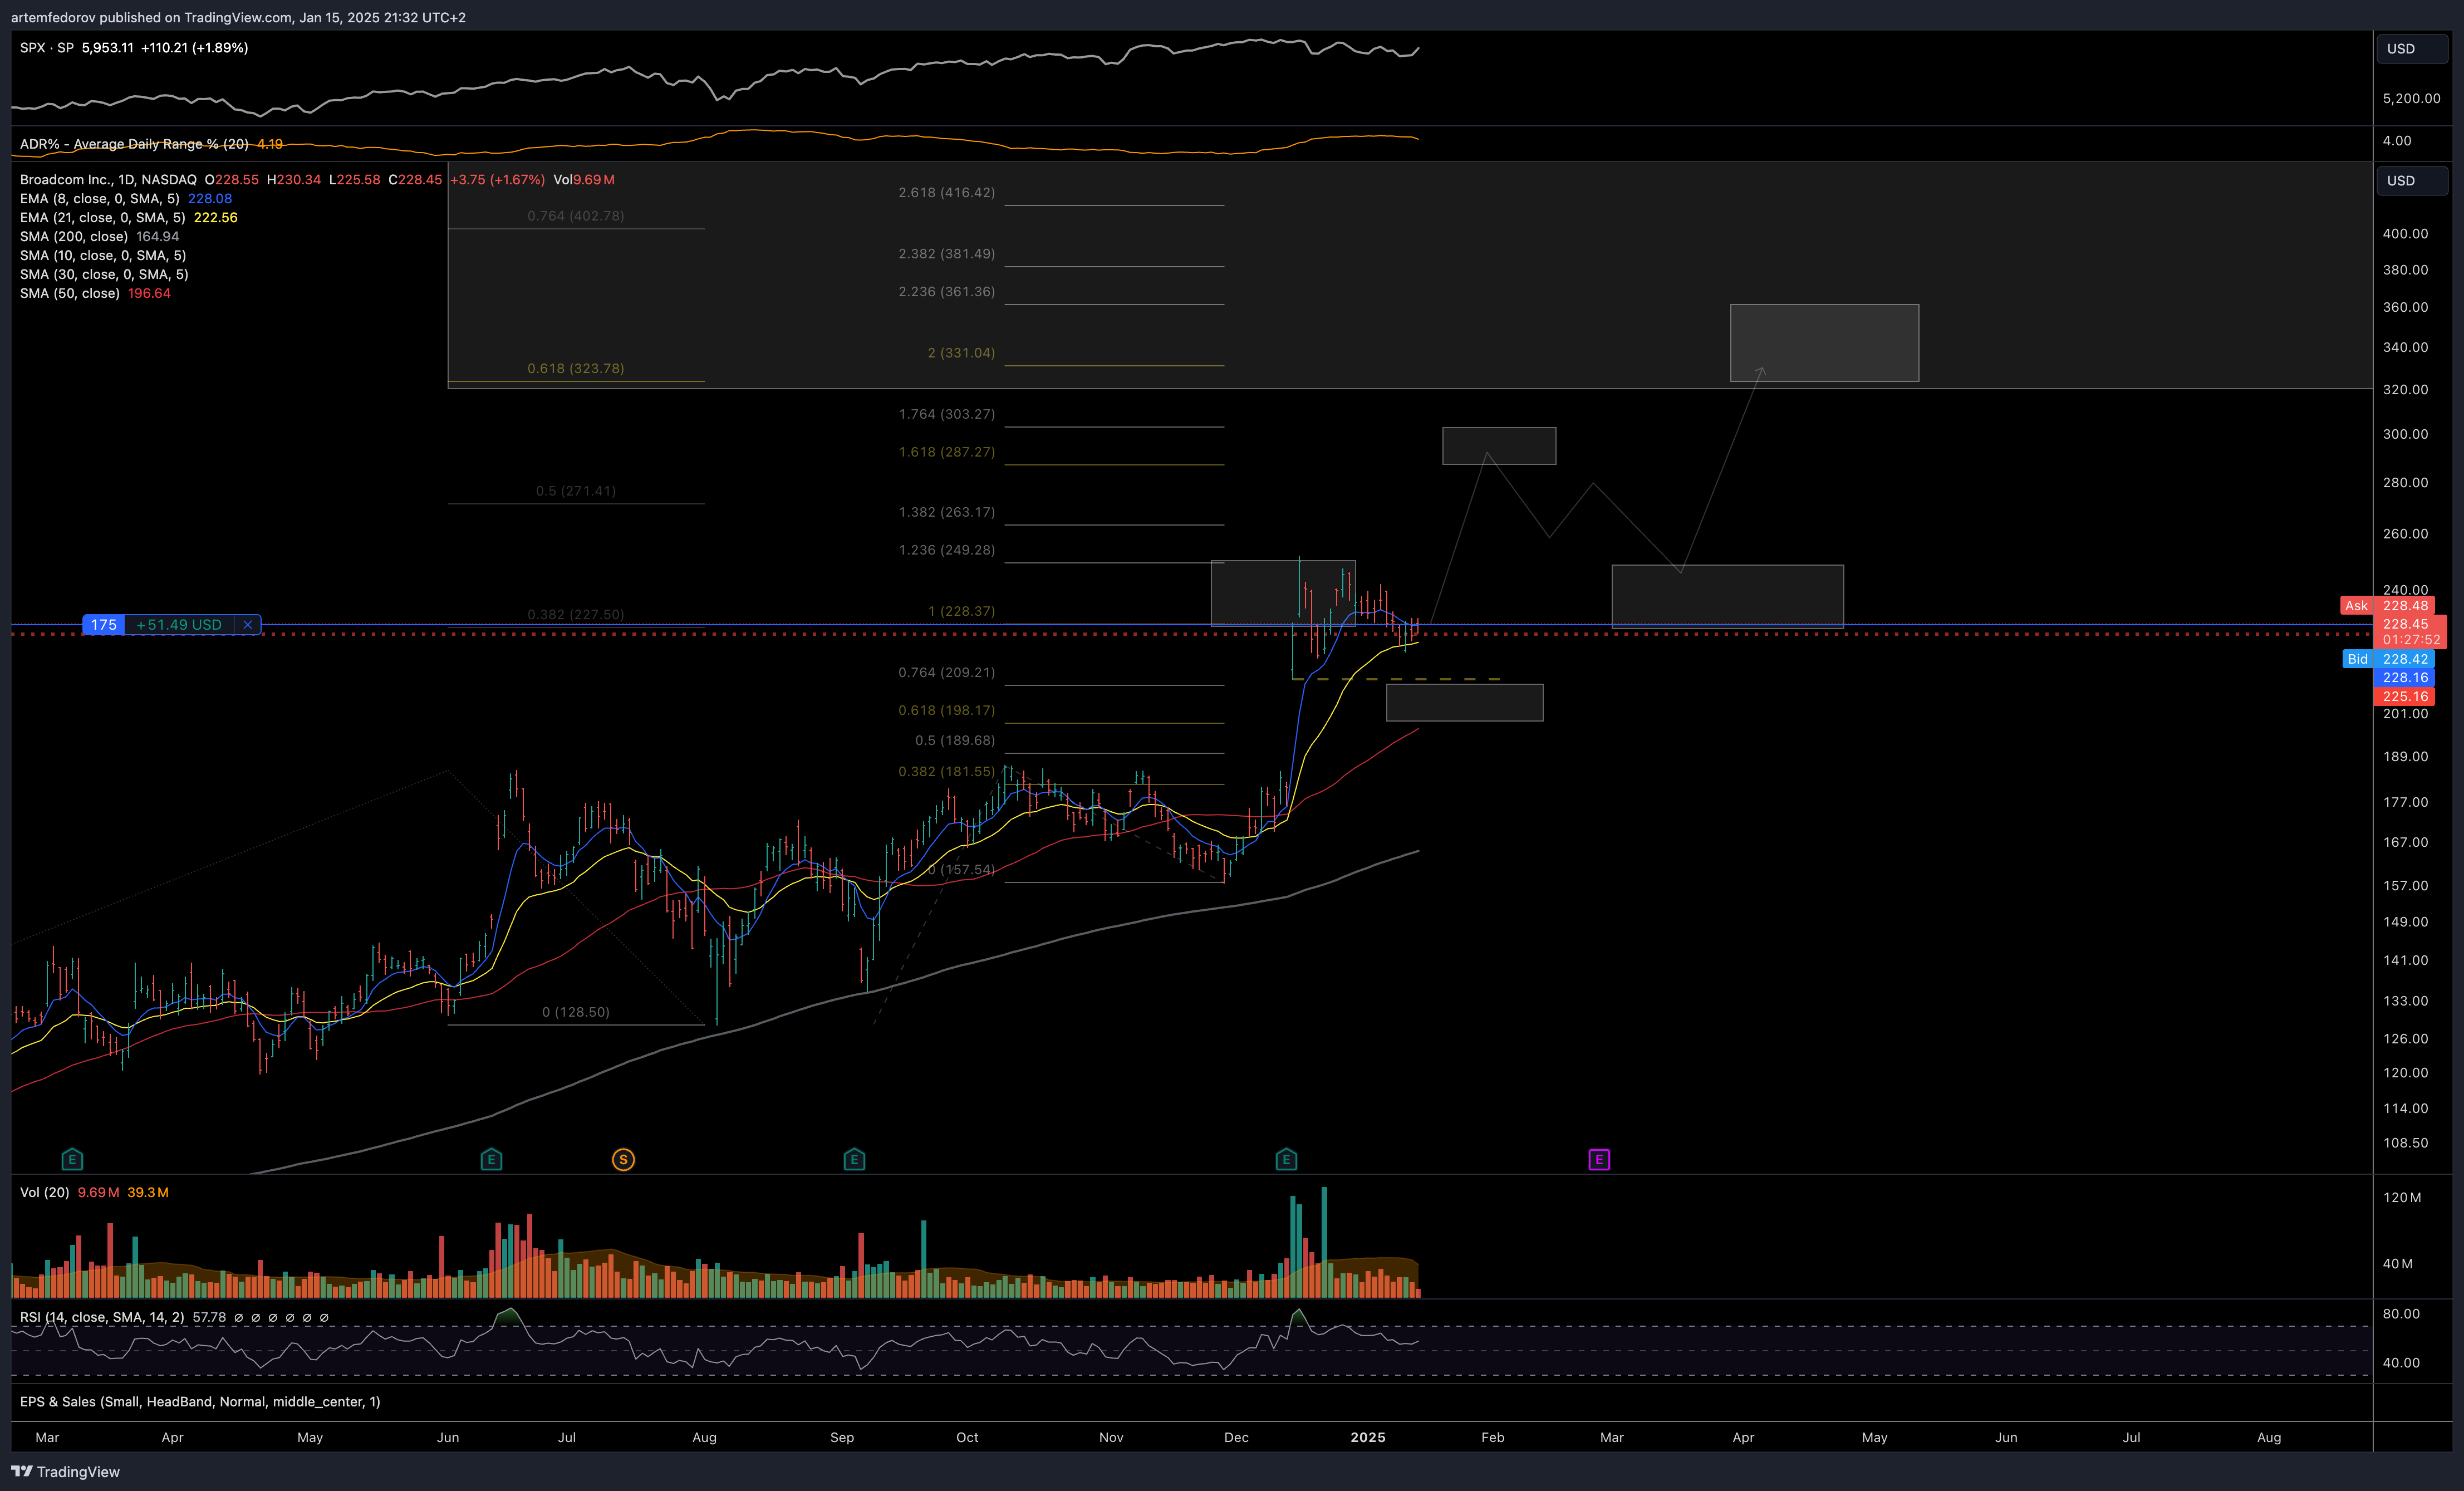Click the orange 39.3 M volume average value
Viewport: 2464px width, 1491px height.
coord(148,1192)
